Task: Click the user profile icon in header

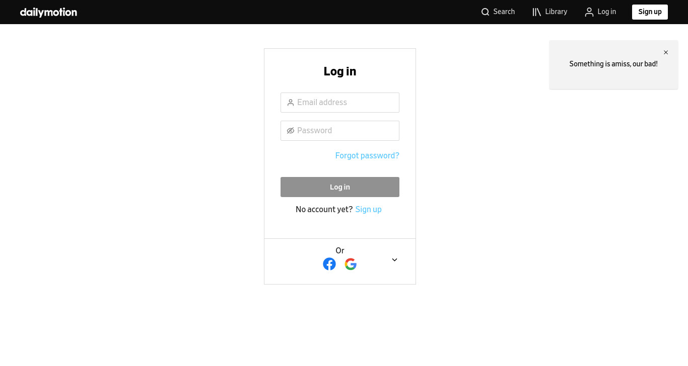Action: tap(589, 12)
